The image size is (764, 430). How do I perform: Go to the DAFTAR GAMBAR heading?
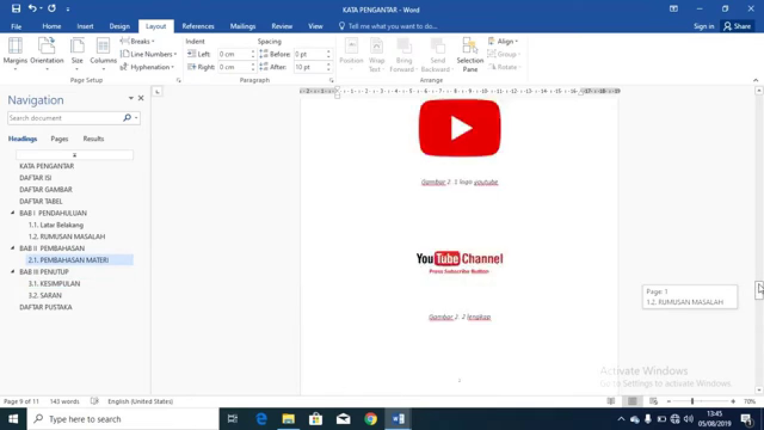45,189
